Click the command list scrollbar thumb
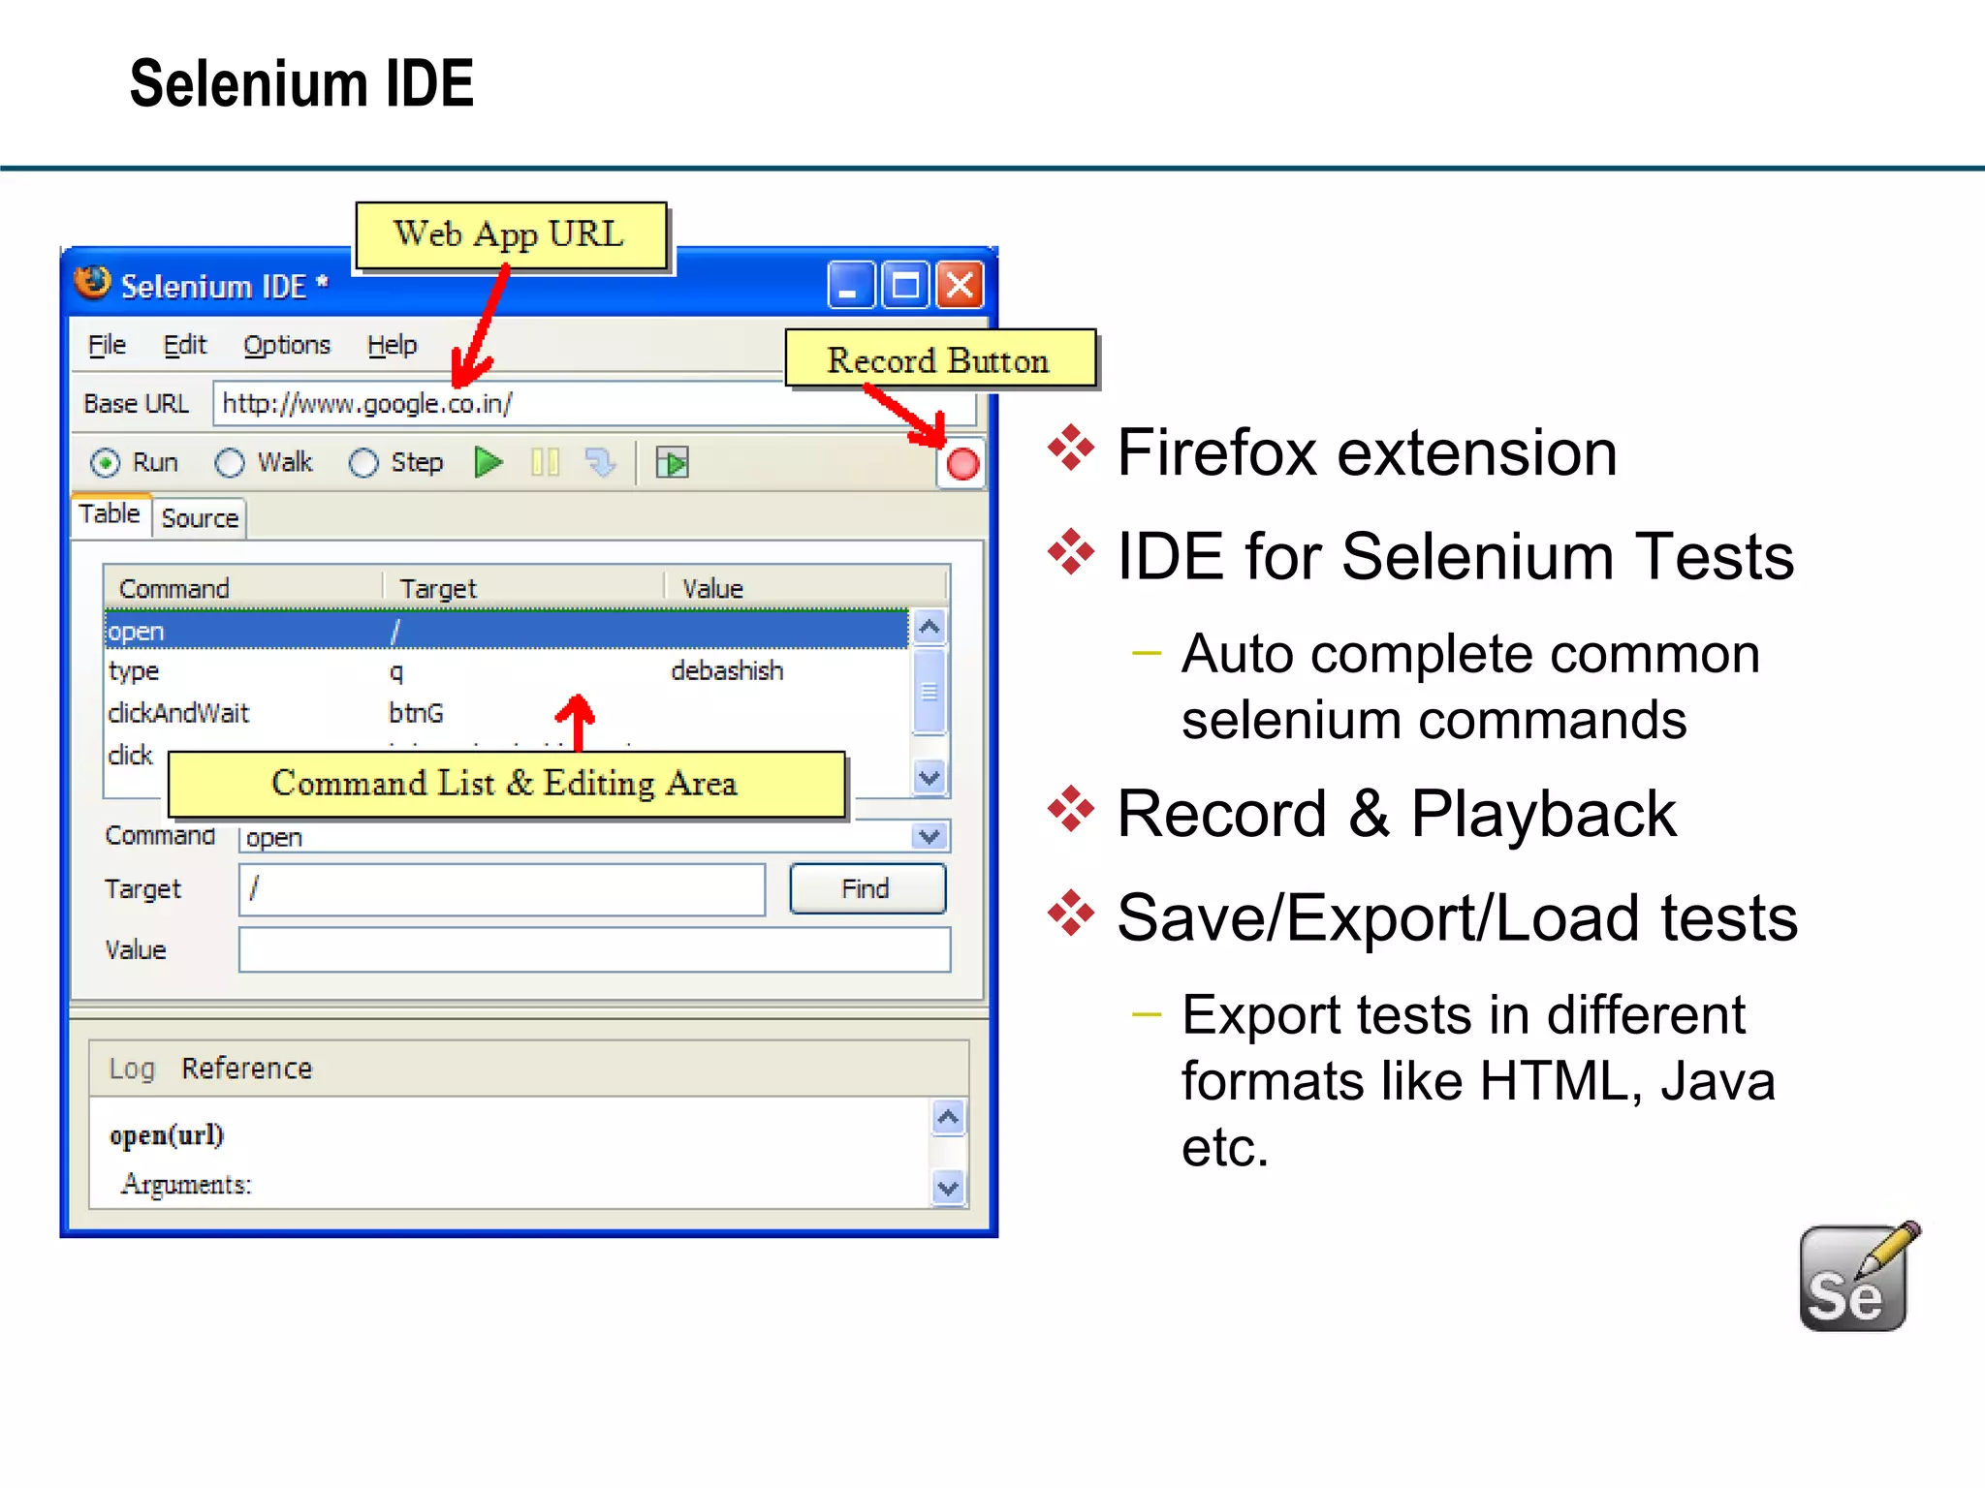The height and width of the screenshot is (1488, 1985). coord(929,691)
